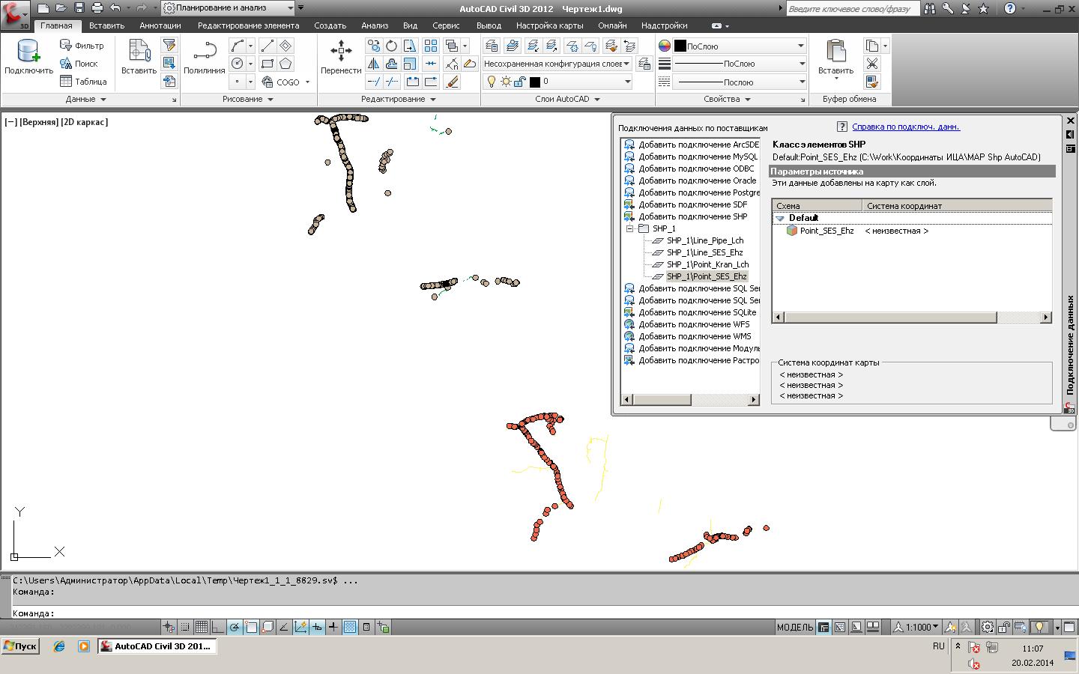Select the SHP_1\Line_Pipe_Lch connection

pos(705,240)
